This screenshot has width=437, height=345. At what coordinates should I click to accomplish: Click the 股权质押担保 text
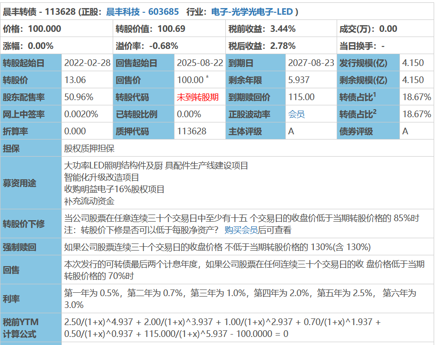coord(89,148)
